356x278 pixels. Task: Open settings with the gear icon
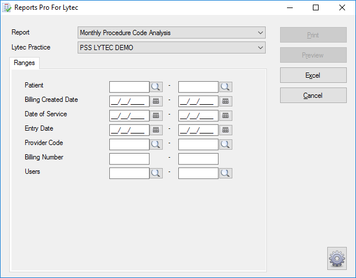[x=337, y=258]
